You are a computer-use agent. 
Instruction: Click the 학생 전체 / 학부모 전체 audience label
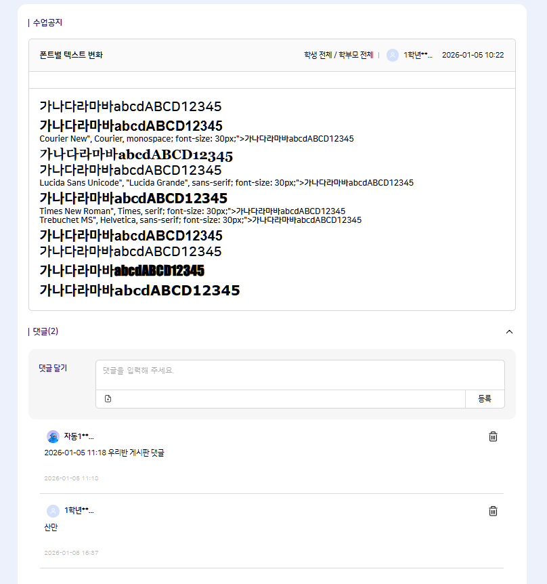pyautogui.click(x=338, y=56)
